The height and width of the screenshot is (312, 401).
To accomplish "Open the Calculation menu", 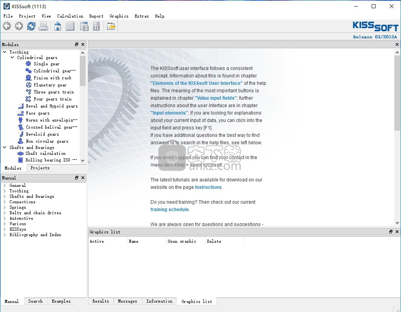I will point(70,16).
